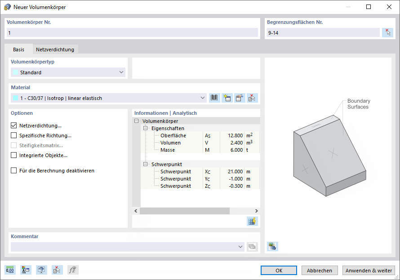Uncheck the Netzverdichtung option
Viewport: 400px width, 280px height.
(14, 126)
